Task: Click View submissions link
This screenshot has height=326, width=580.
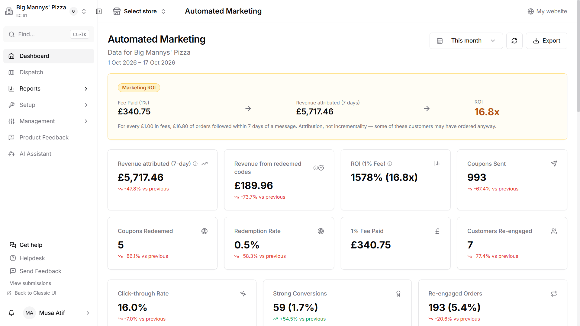Action: (31, 283)
